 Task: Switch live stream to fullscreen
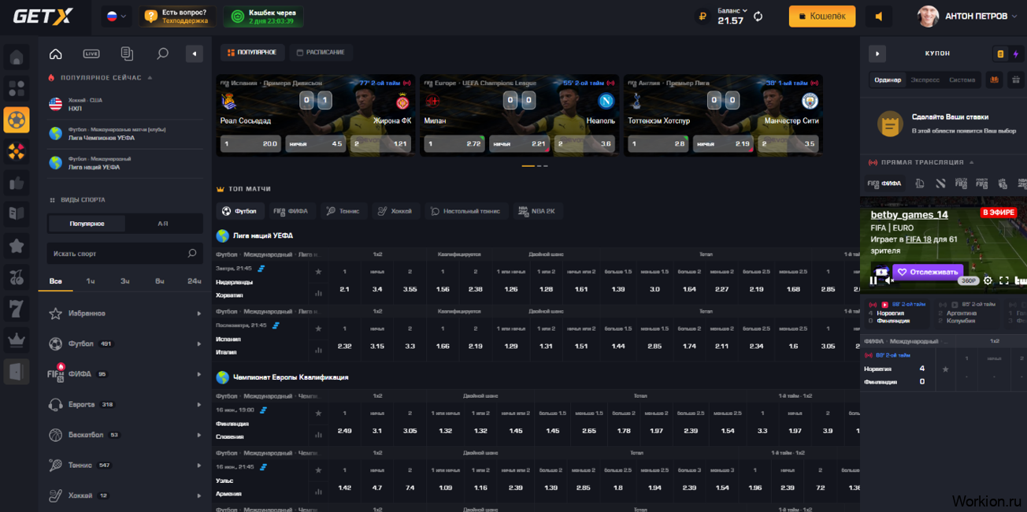(x=1004, y=280)
